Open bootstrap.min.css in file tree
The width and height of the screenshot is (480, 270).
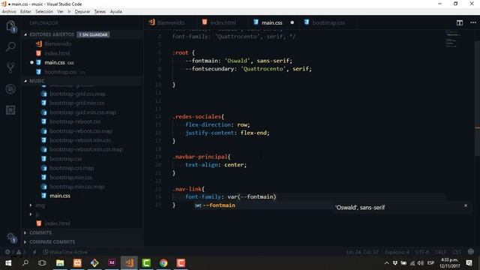coord(71,177)
